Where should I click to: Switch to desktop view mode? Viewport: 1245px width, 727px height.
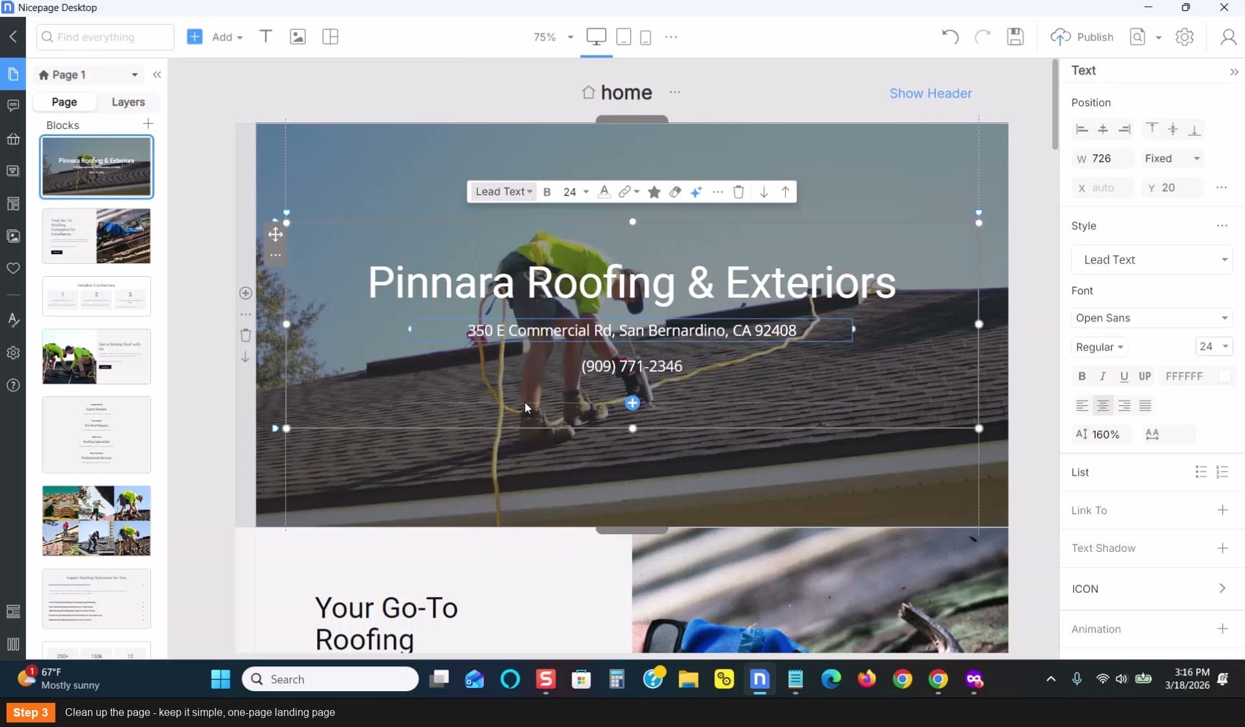click(596, 37)
